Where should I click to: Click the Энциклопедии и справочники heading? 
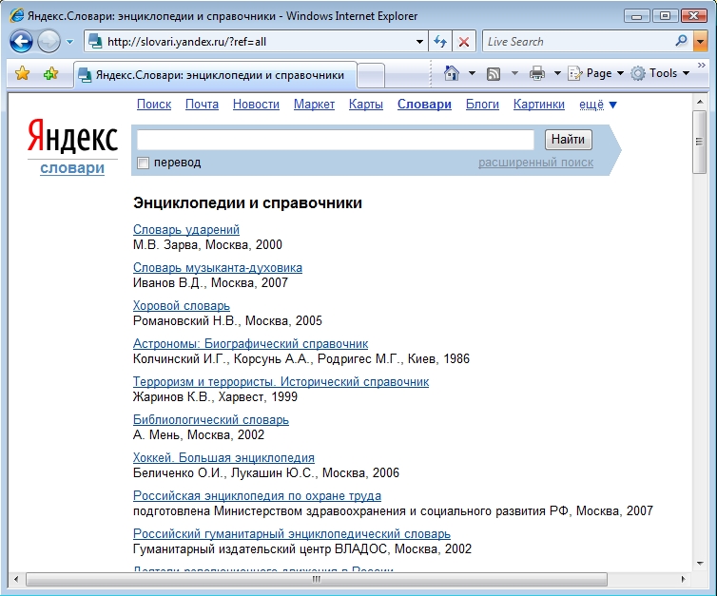[x=247, y=202]
